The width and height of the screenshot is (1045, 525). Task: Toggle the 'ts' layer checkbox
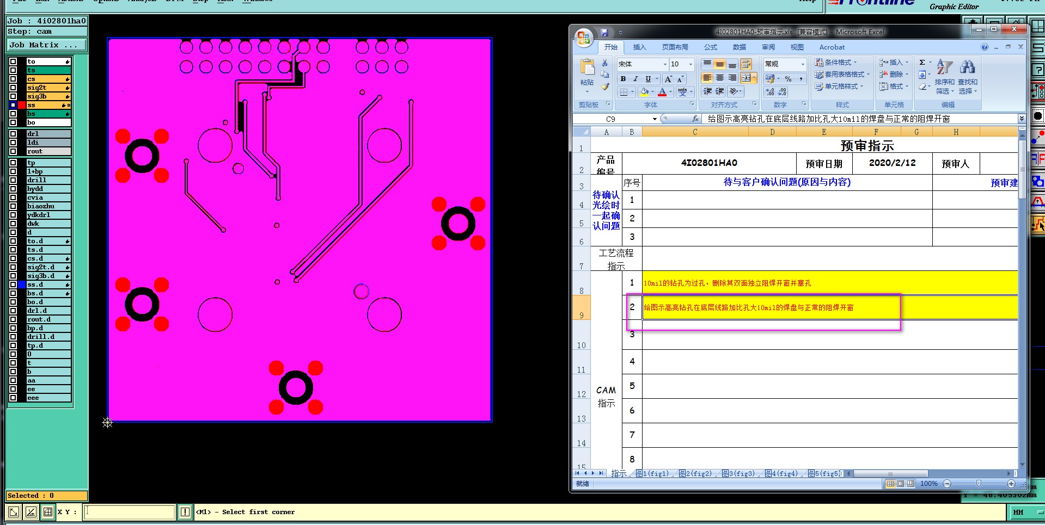[13, 70]
